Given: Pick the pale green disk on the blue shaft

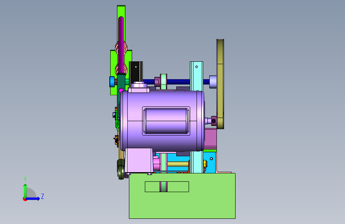Looking at the screenshot, I should click(x=164, y=82).
